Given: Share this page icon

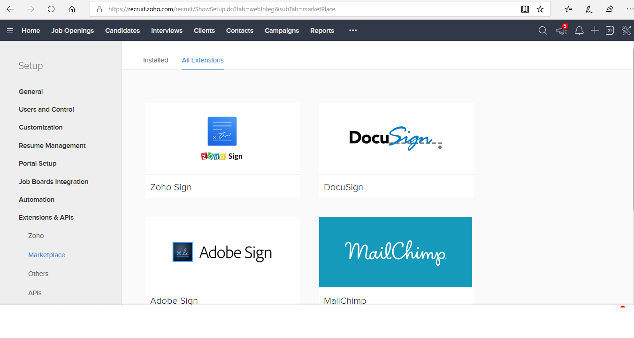Looking at the screenshot, I should [609, 9].
